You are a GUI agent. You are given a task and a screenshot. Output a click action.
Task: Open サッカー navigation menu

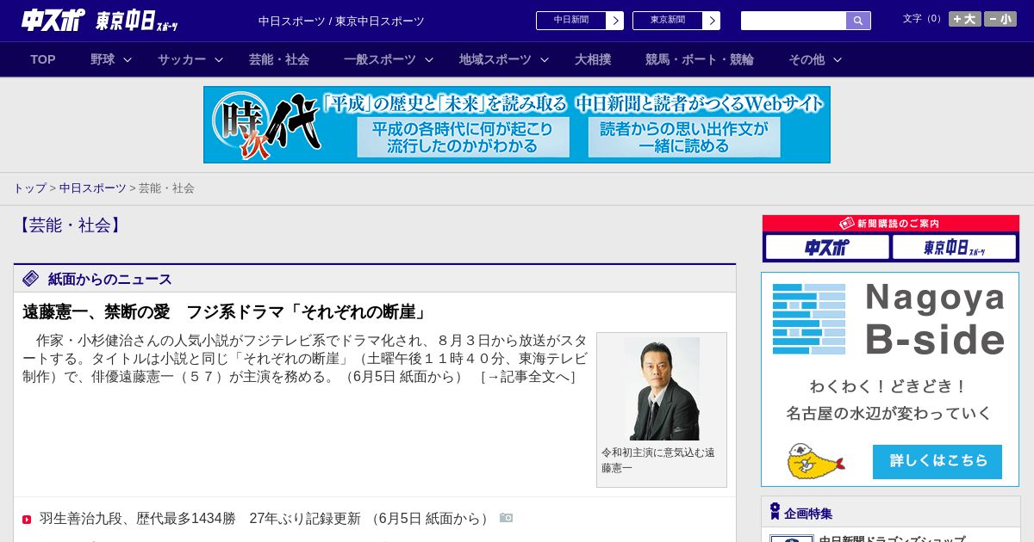coord(182,59)
